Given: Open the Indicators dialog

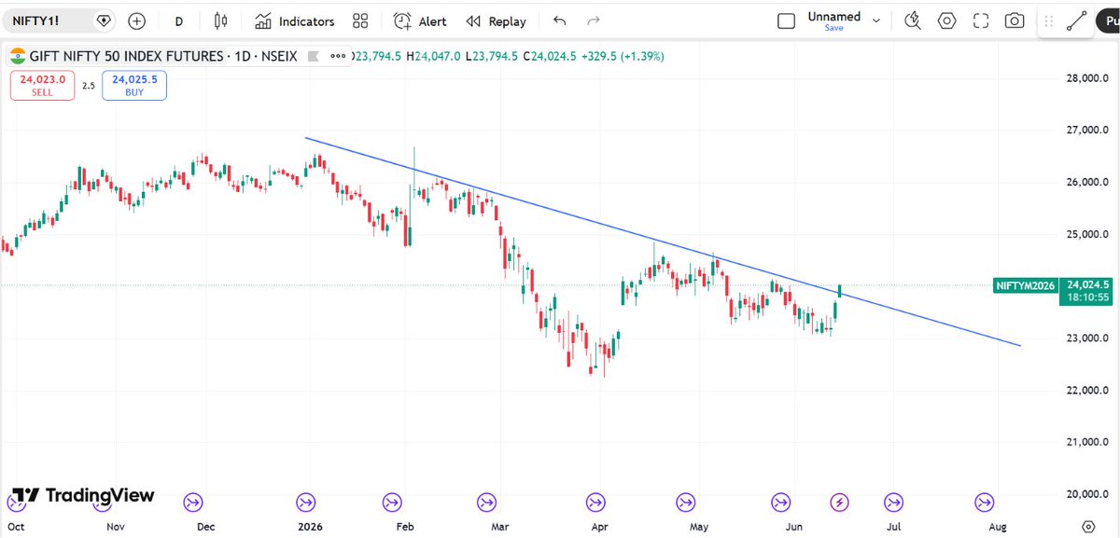Looking at the screenshot, I should 295,21.
